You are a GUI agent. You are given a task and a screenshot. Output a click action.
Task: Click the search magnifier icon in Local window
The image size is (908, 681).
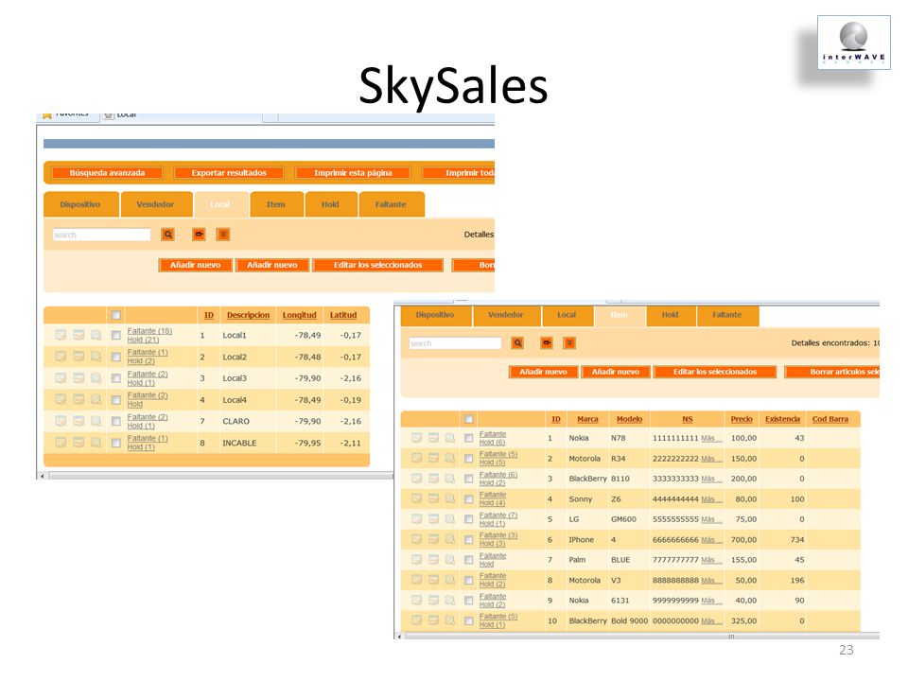168,235
